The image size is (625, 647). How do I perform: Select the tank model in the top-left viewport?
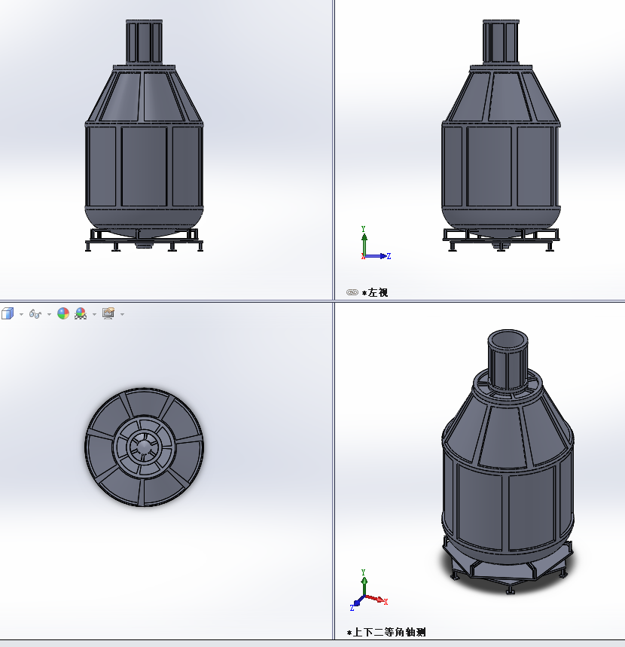pyautogui.click(x=144, y=136)
